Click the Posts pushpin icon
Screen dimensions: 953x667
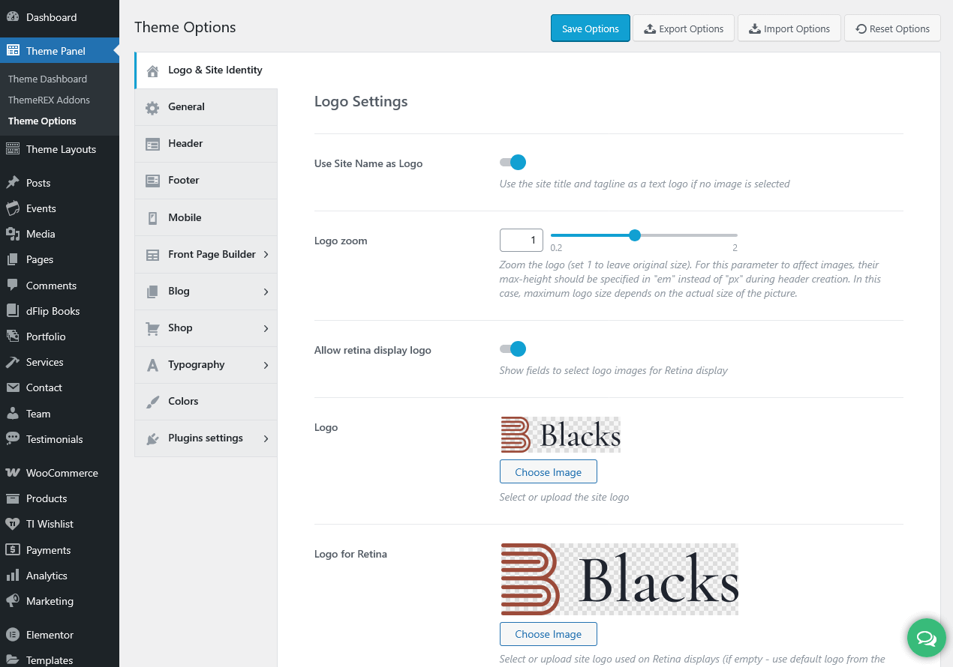tap(13, 183)
